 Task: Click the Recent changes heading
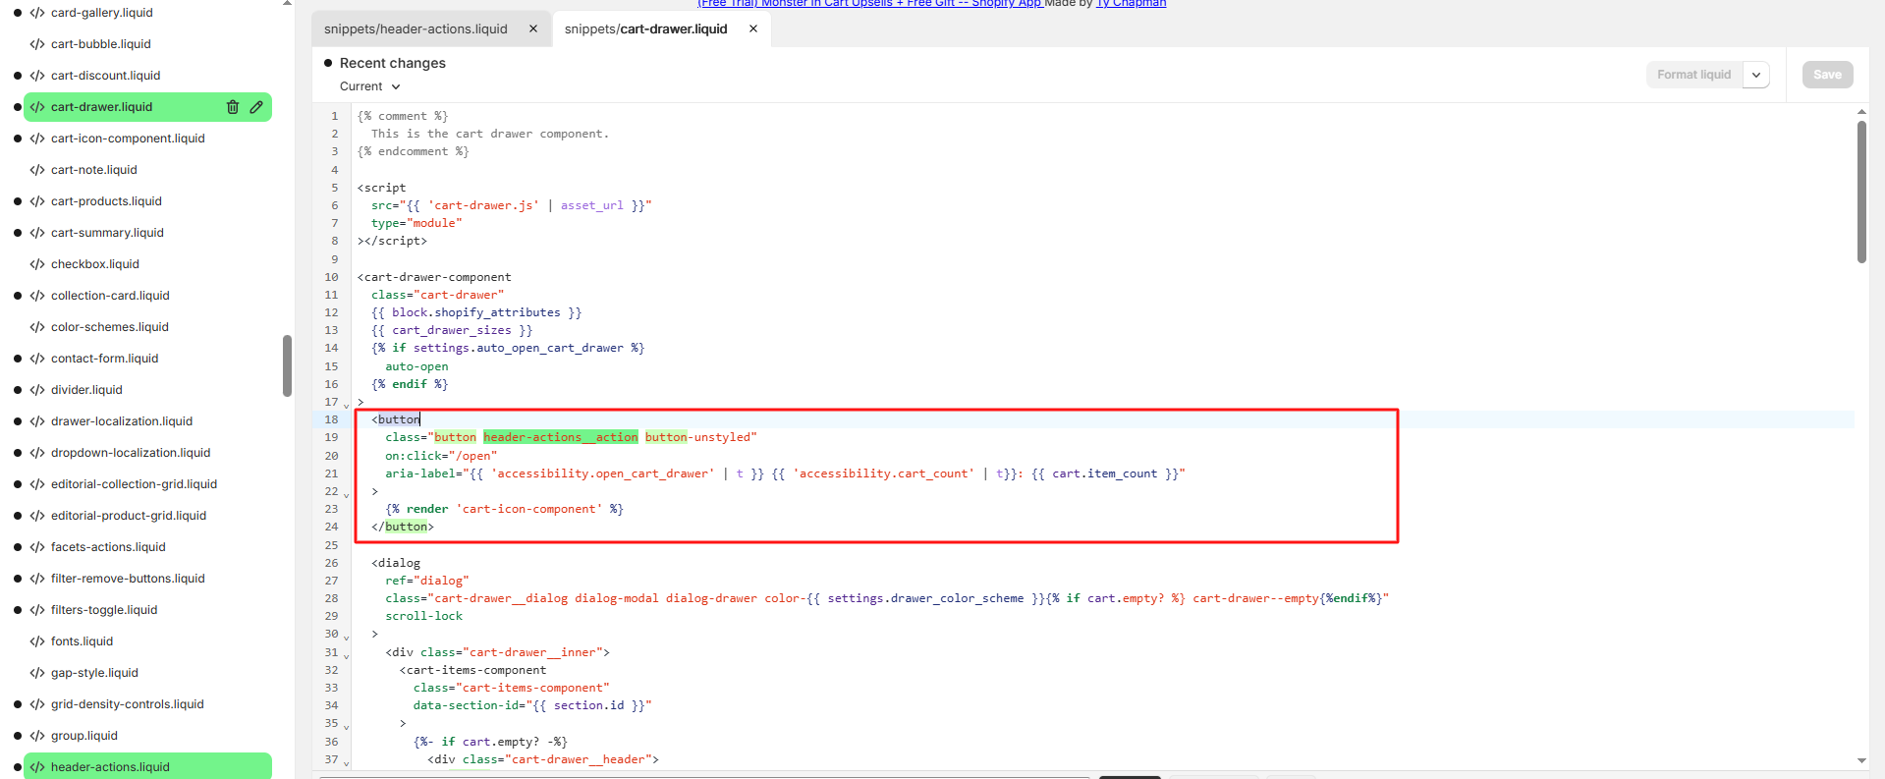click(x=392, y=63)
